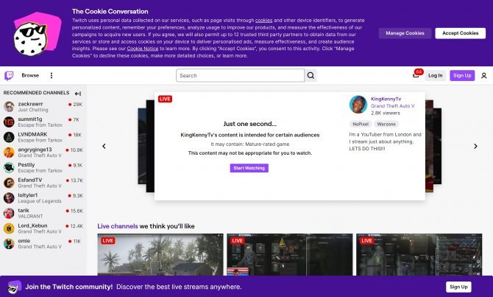493x297 pixels.
Task: Click summit1g's avatar
Action: [x=9, y=122]
